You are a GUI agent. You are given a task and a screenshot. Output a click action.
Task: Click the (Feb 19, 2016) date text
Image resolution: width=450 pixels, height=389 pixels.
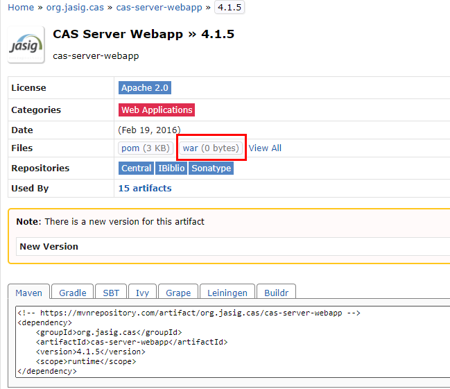coord(149,130)
